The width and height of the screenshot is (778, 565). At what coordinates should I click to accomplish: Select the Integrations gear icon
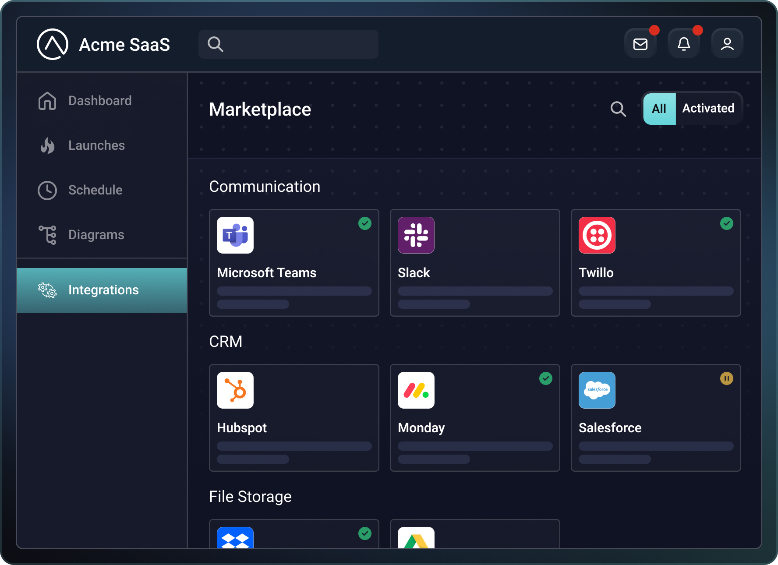[47, 290]
